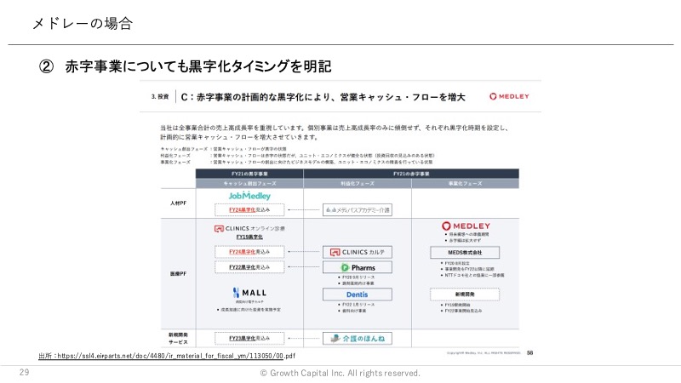Screen dimensions: 681x383
Task: Click the FY21の赤字事業 table header
Action: (x=411, y=174)
